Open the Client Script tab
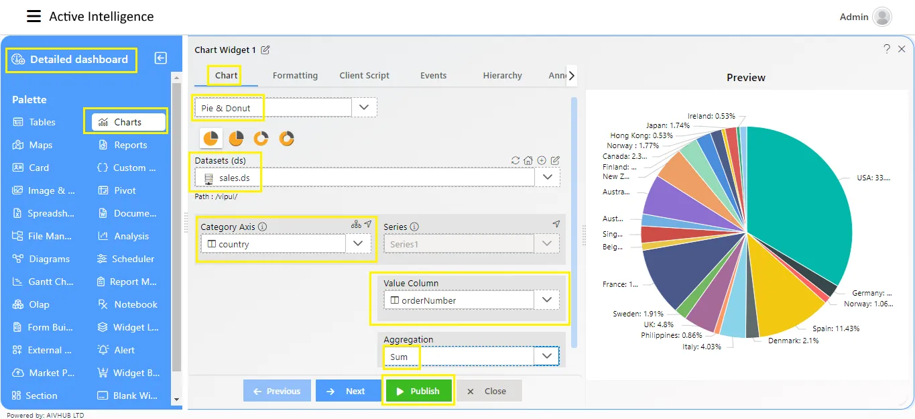The width and height of the screenshot is (915, 419). (x=365, y=75)
